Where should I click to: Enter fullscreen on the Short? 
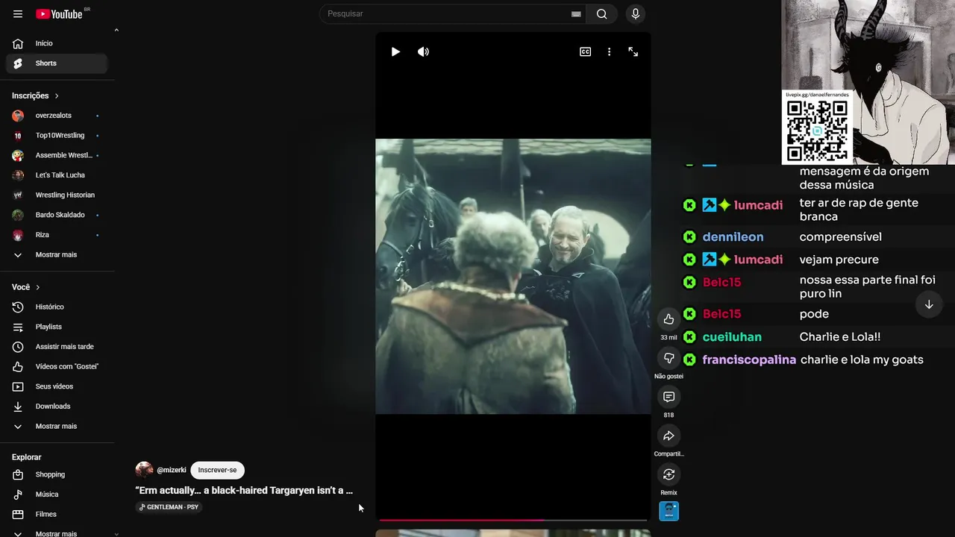point(633,52)
